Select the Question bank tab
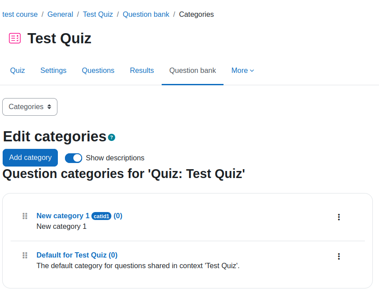Image resolution: width=379 pixels, height=292 pixels. pos(193,71)
